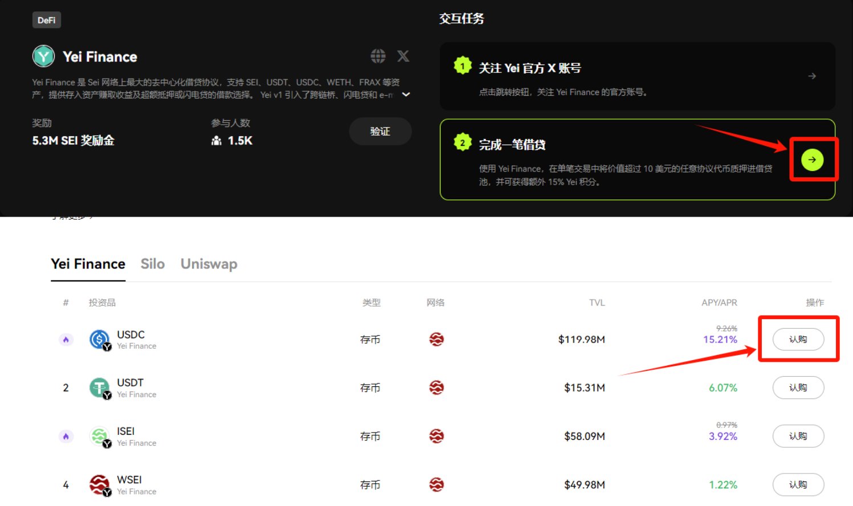Click the $15.31M TVL value

tap(584, 388)
